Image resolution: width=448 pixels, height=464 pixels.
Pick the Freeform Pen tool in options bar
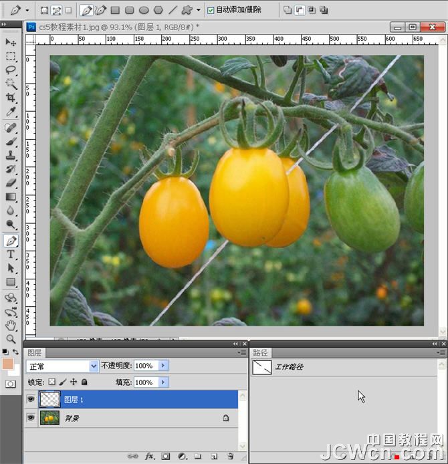pos(100,11)
